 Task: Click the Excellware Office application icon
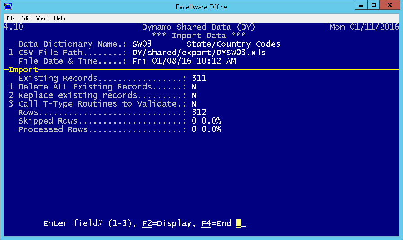tap(8, 6)
